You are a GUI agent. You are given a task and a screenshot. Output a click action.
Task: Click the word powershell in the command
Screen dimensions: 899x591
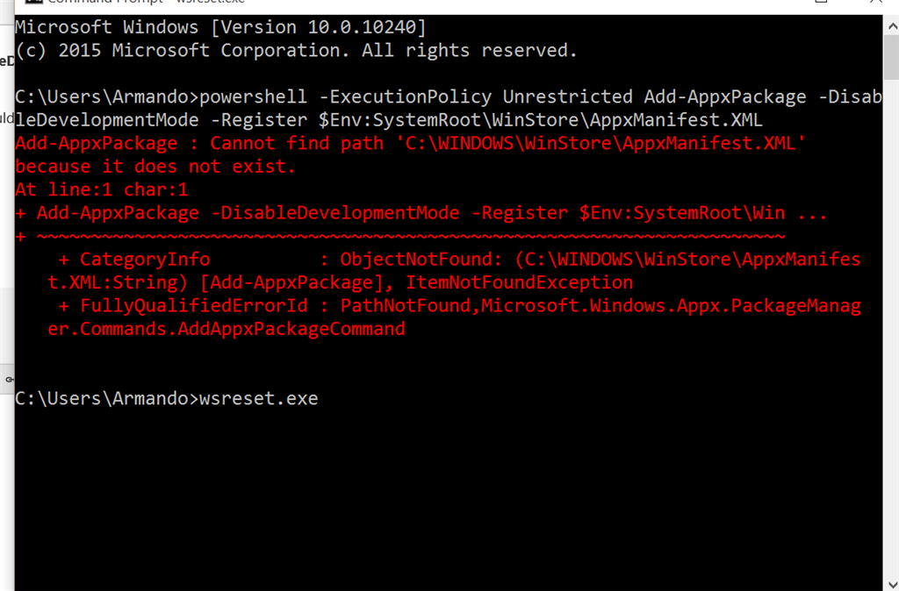click(254, 96)
